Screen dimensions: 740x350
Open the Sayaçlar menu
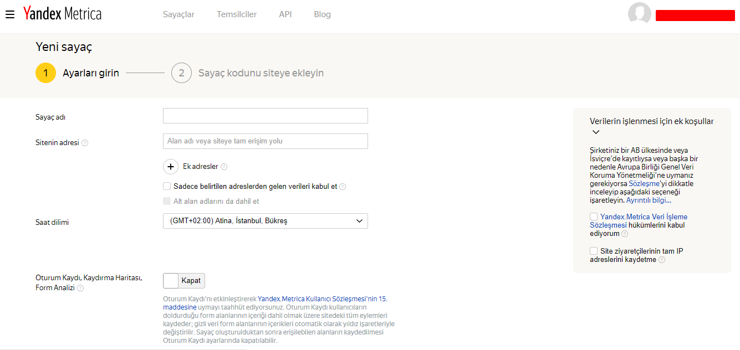178,14
